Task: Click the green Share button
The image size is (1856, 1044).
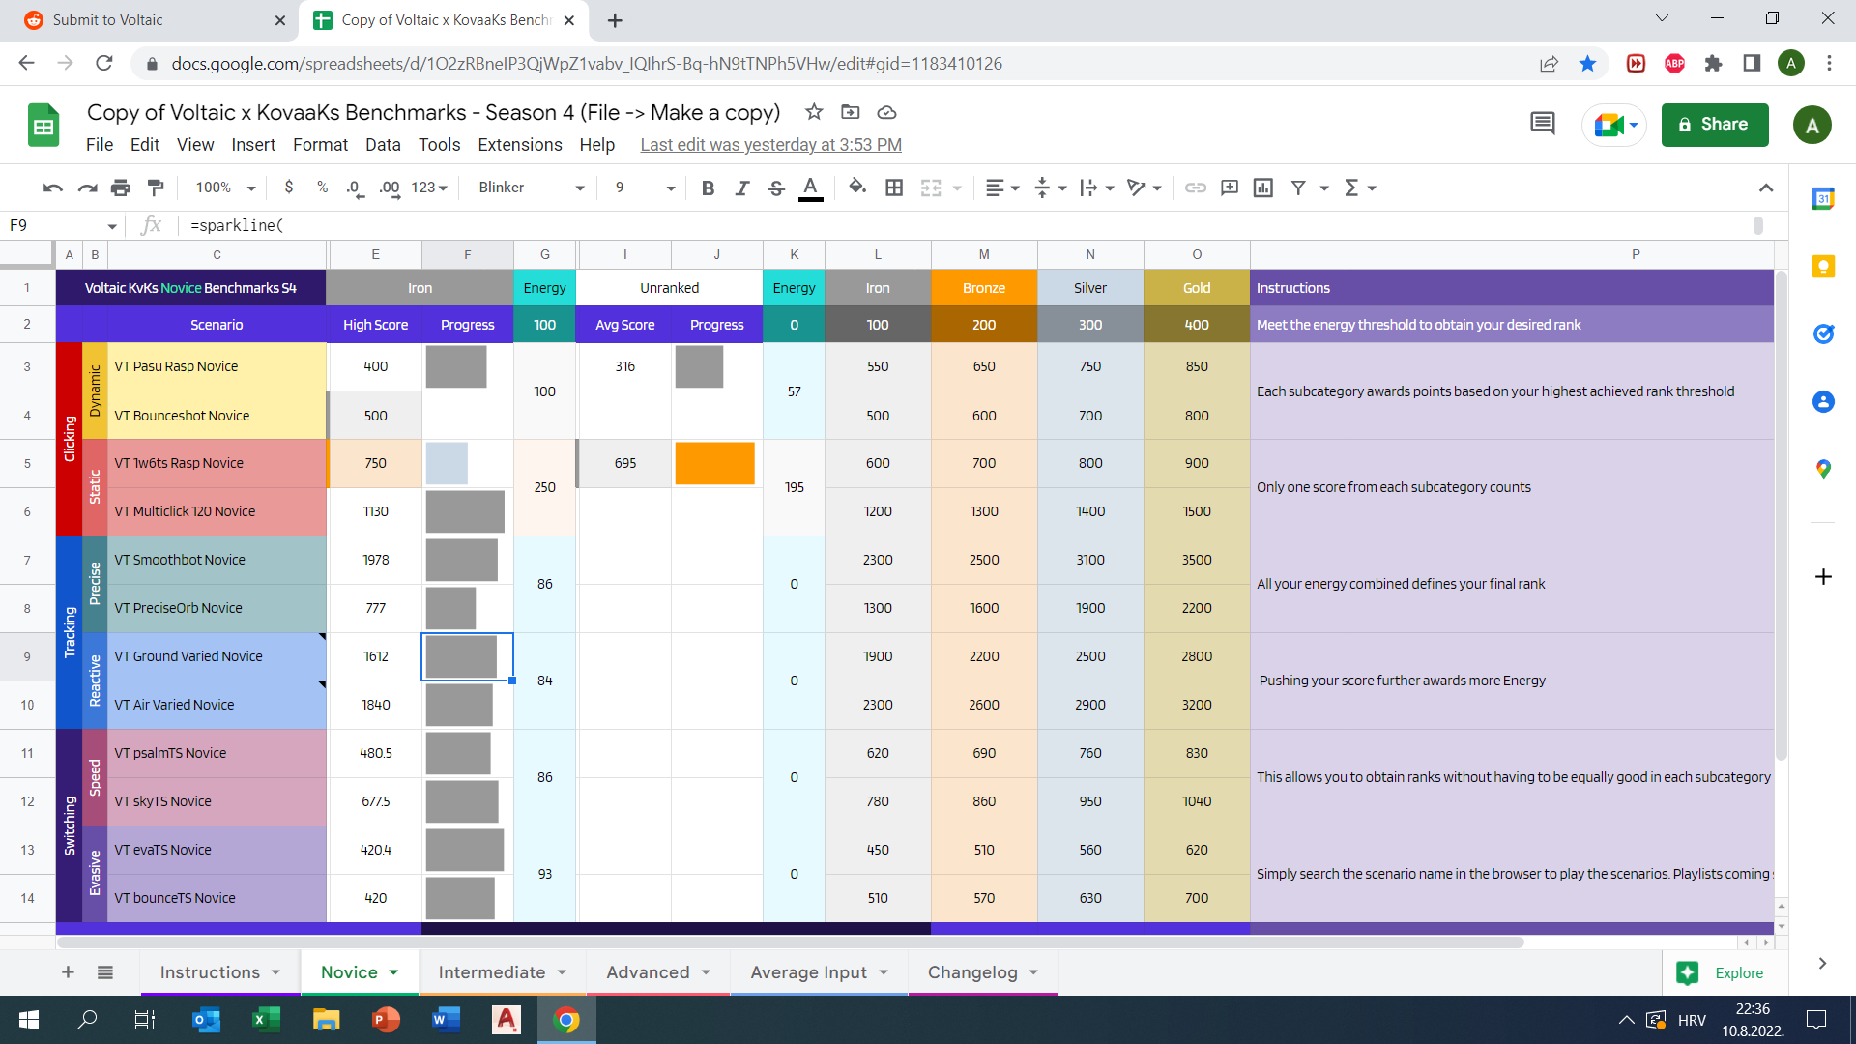Action: tap(1714, 125)
